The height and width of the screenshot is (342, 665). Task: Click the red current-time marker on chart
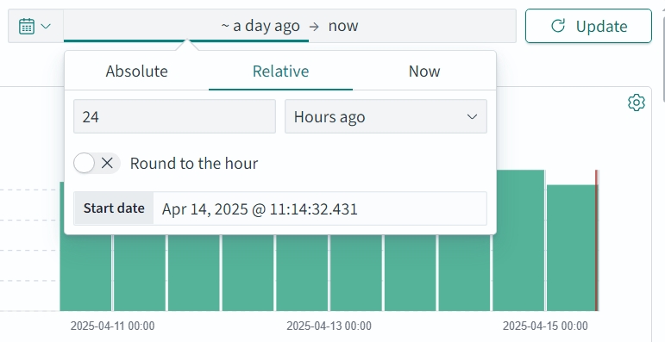click(x=597, y=240)
